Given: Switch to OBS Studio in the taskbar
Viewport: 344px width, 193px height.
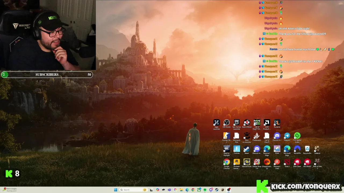Looking at the screenshot, I should click(228, 190).
